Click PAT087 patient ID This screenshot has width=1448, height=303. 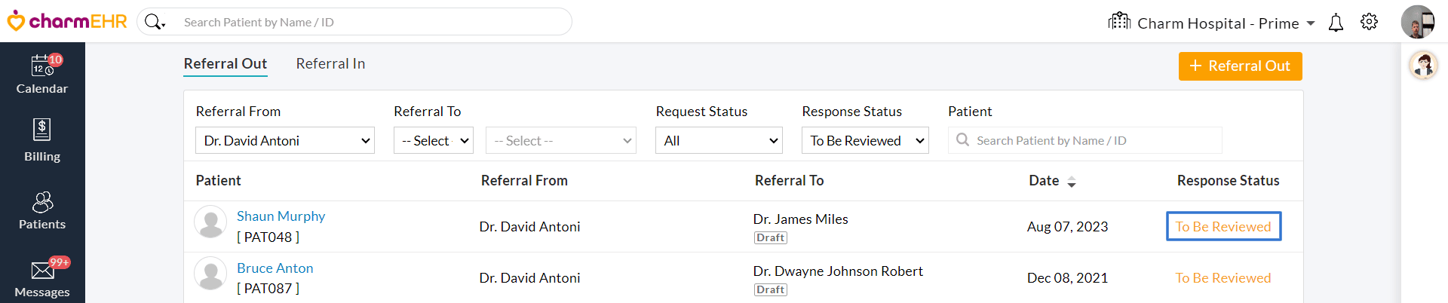tap(268, 289)
